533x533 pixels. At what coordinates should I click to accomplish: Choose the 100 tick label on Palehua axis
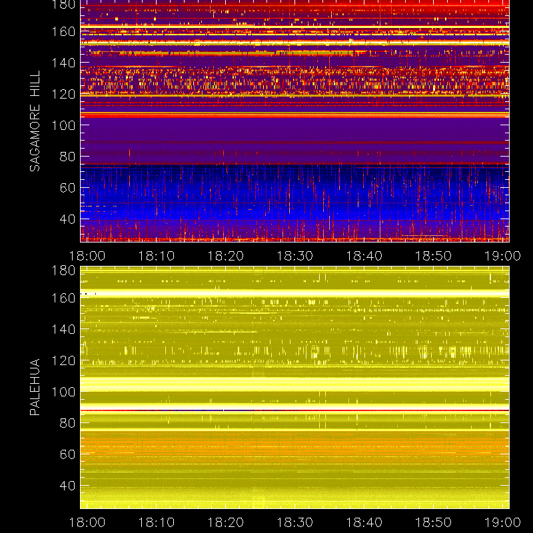63,392
